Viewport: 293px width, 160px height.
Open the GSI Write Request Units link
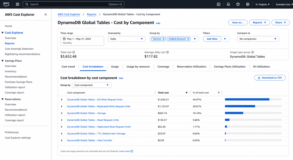95,100
